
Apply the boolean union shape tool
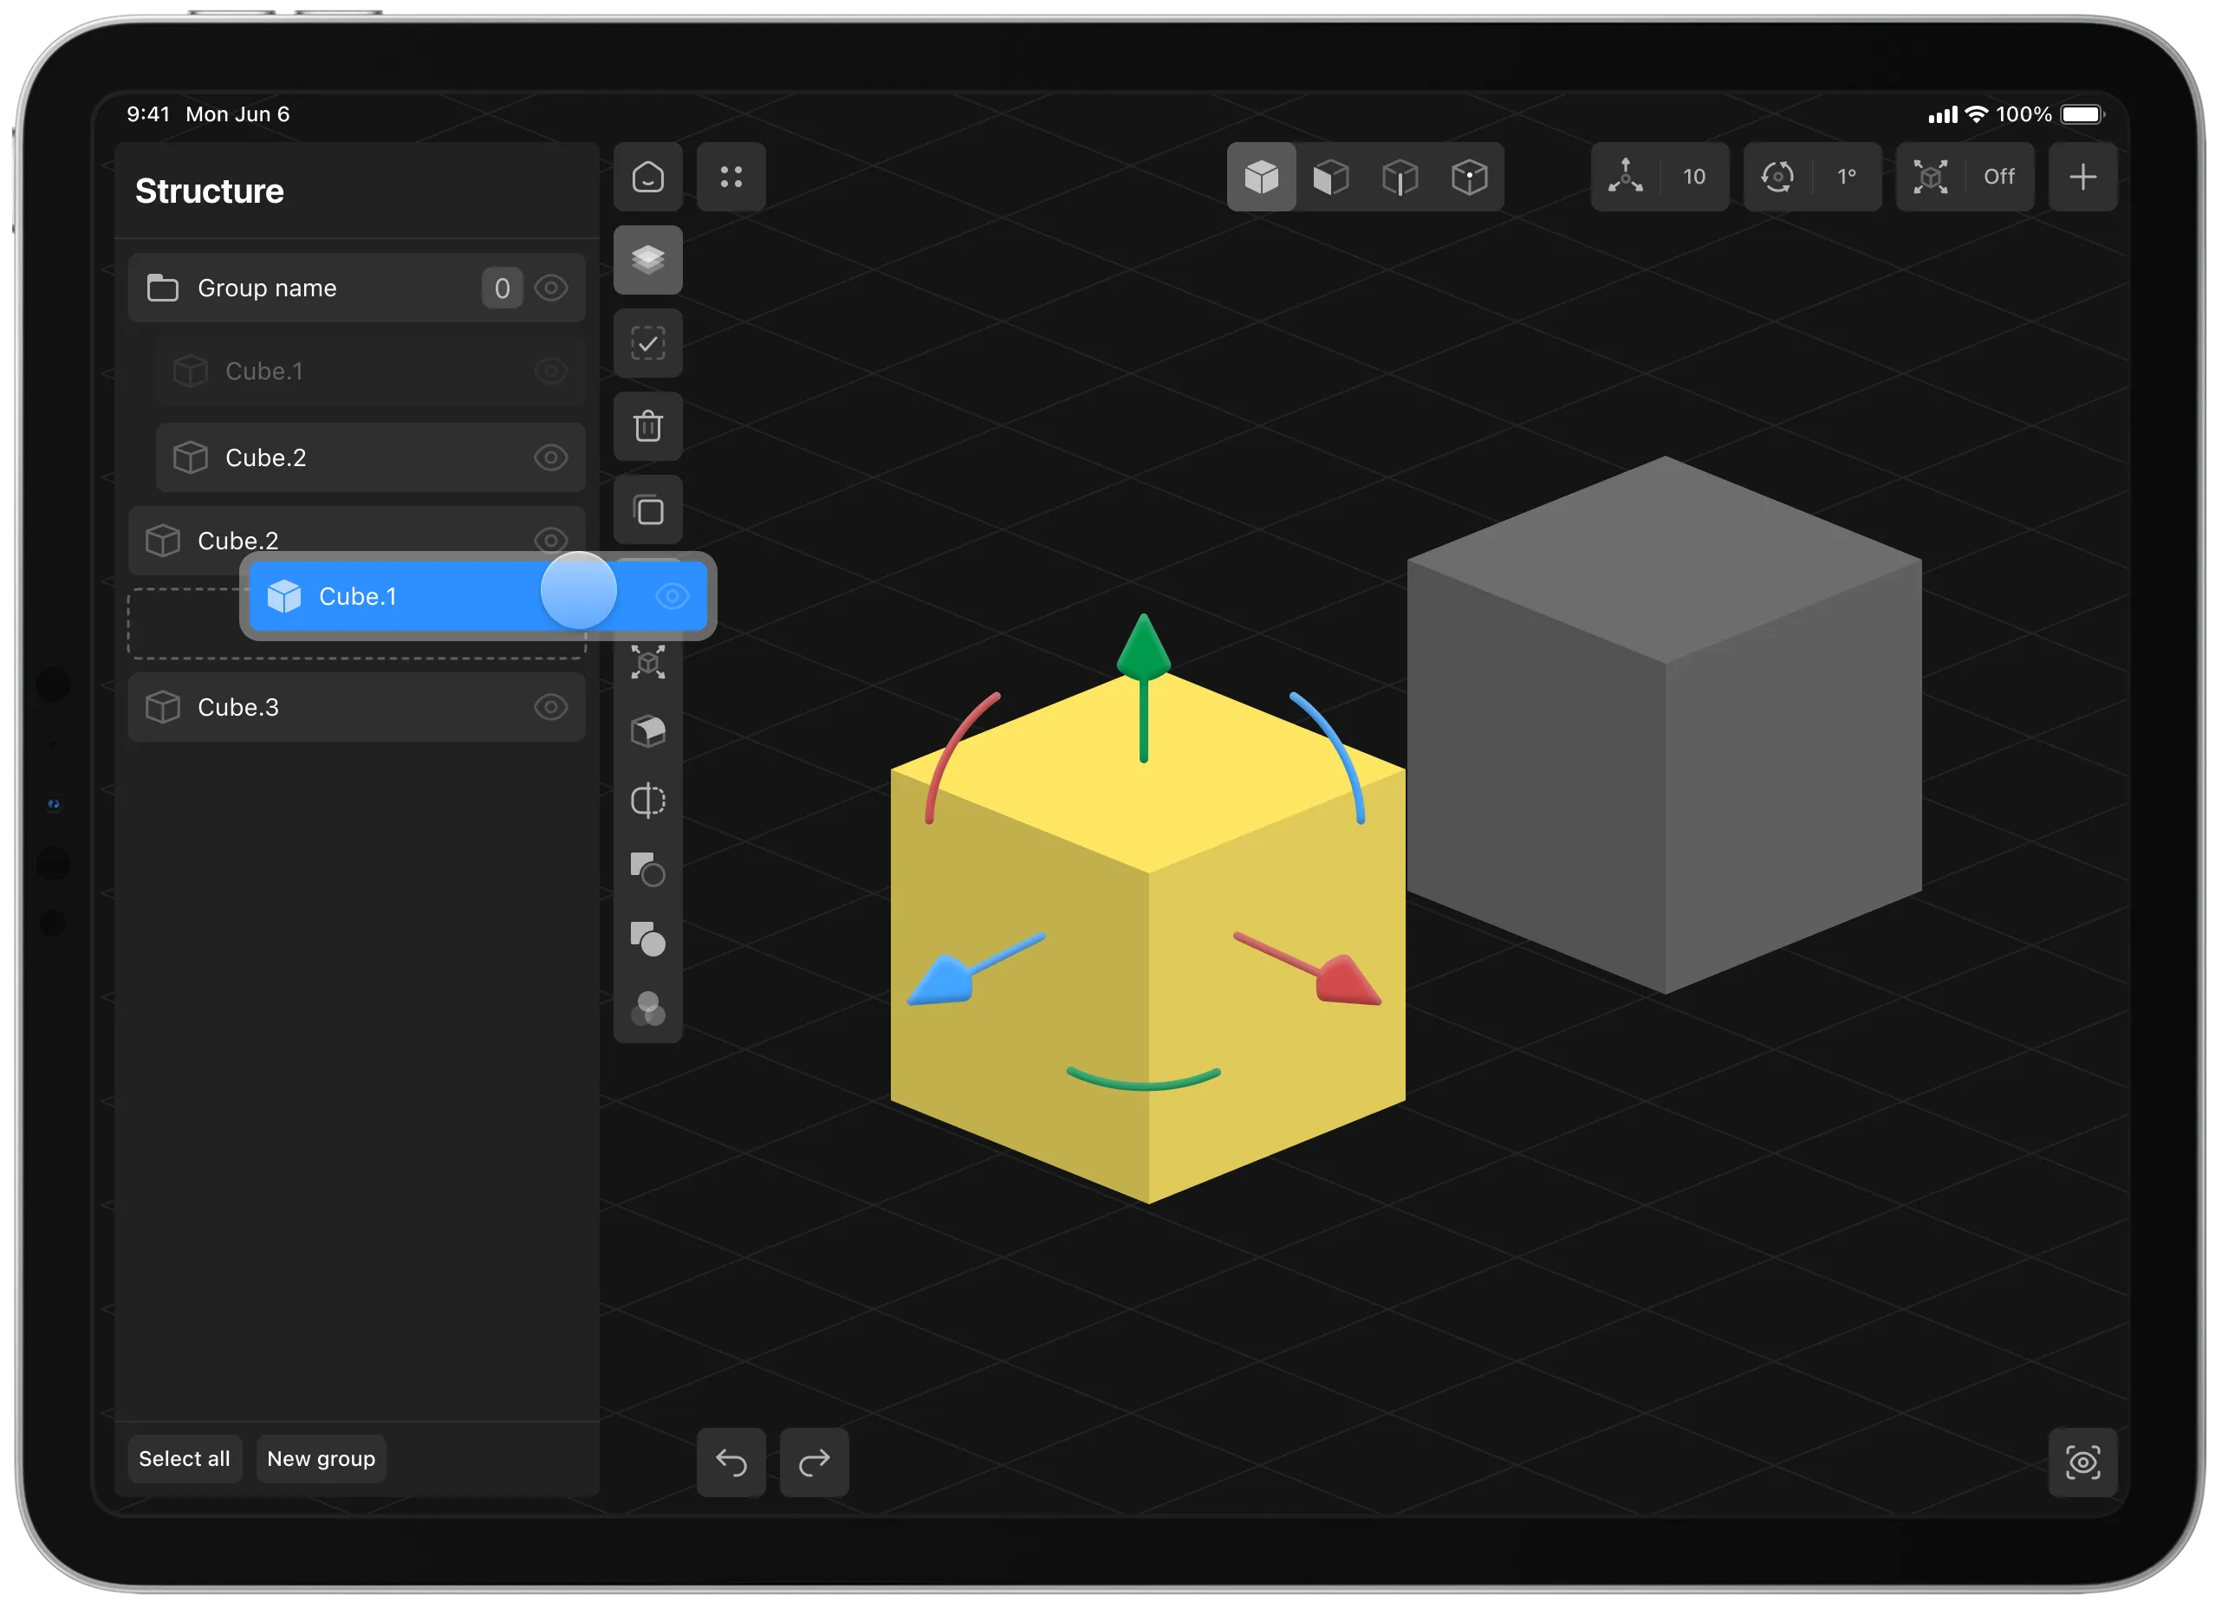coord(647,939)
